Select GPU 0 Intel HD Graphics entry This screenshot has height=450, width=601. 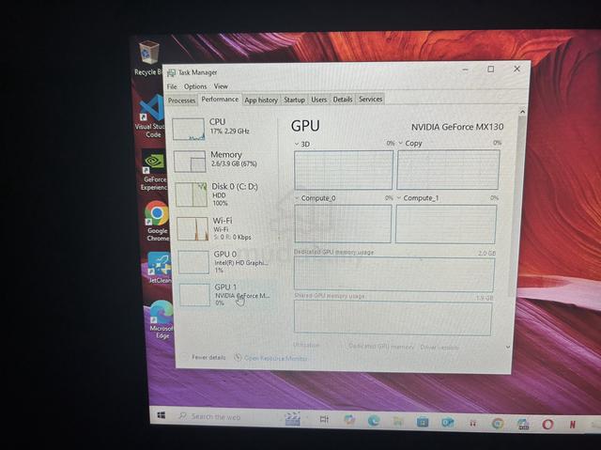coord(227,262)
